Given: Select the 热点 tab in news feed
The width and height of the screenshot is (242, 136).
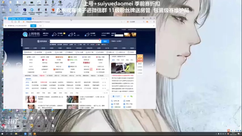Looking at the screenshot, I should tap(27, 93).
